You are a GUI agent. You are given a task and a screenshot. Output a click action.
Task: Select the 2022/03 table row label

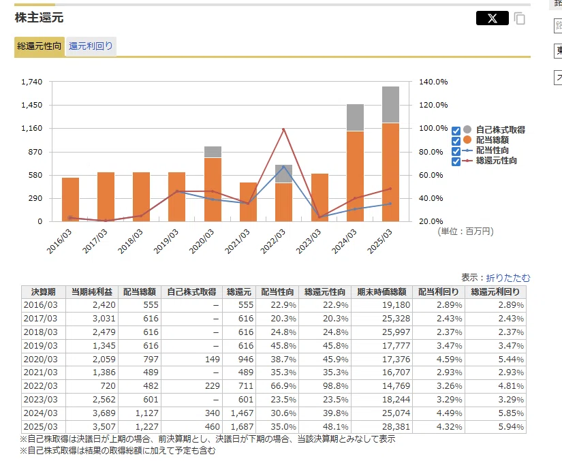(x=40, y=386)
